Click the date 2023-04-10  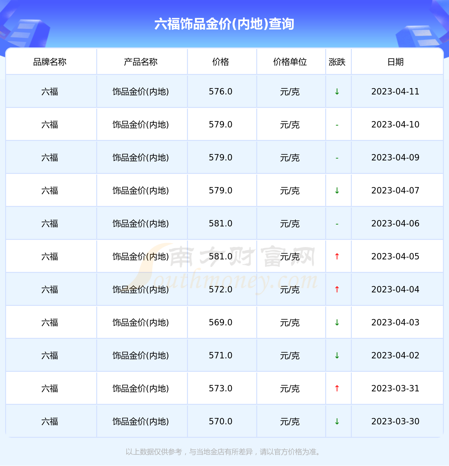395,125
